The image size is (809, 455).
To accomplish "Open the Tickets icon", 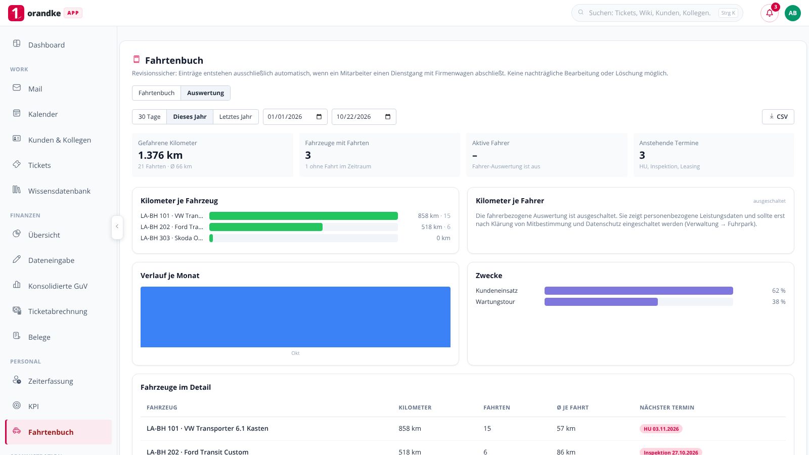I will click(x=17, y=164).
